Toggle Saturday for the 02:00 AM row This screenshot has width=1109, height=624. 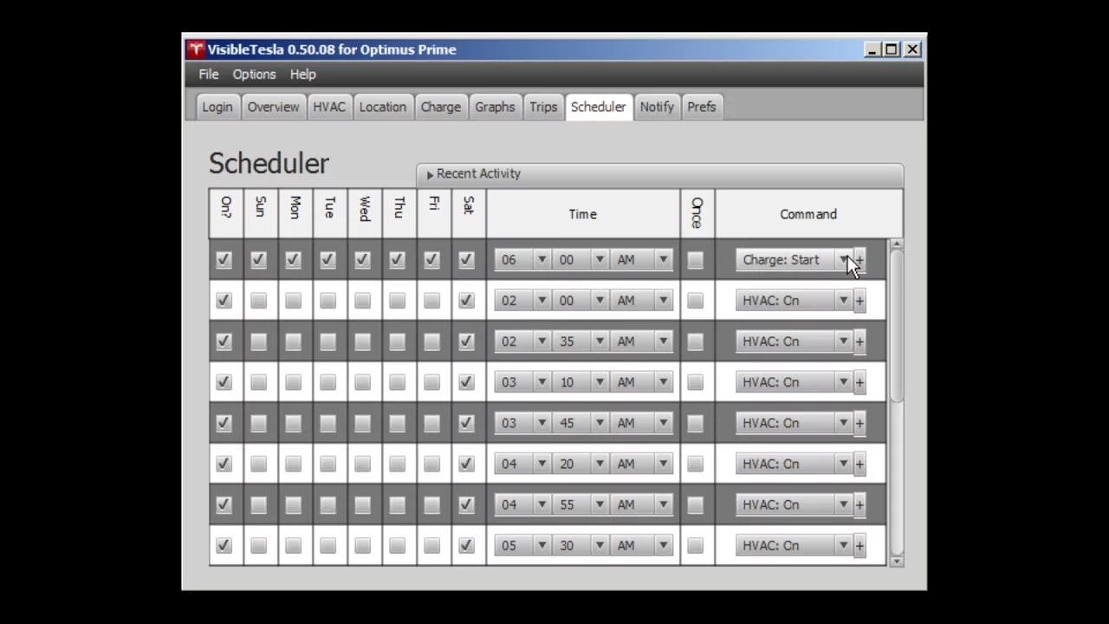click(x=467, y=301)
